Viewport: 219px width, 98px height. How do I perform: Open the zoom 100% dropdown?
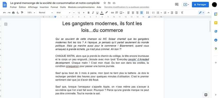point(31,13)
